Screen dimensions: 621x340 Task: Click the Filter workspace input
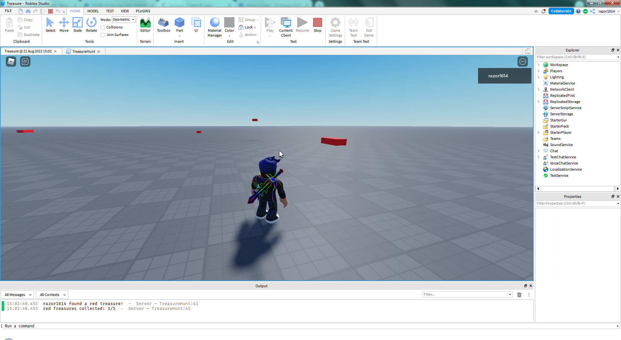click(576, 57)
